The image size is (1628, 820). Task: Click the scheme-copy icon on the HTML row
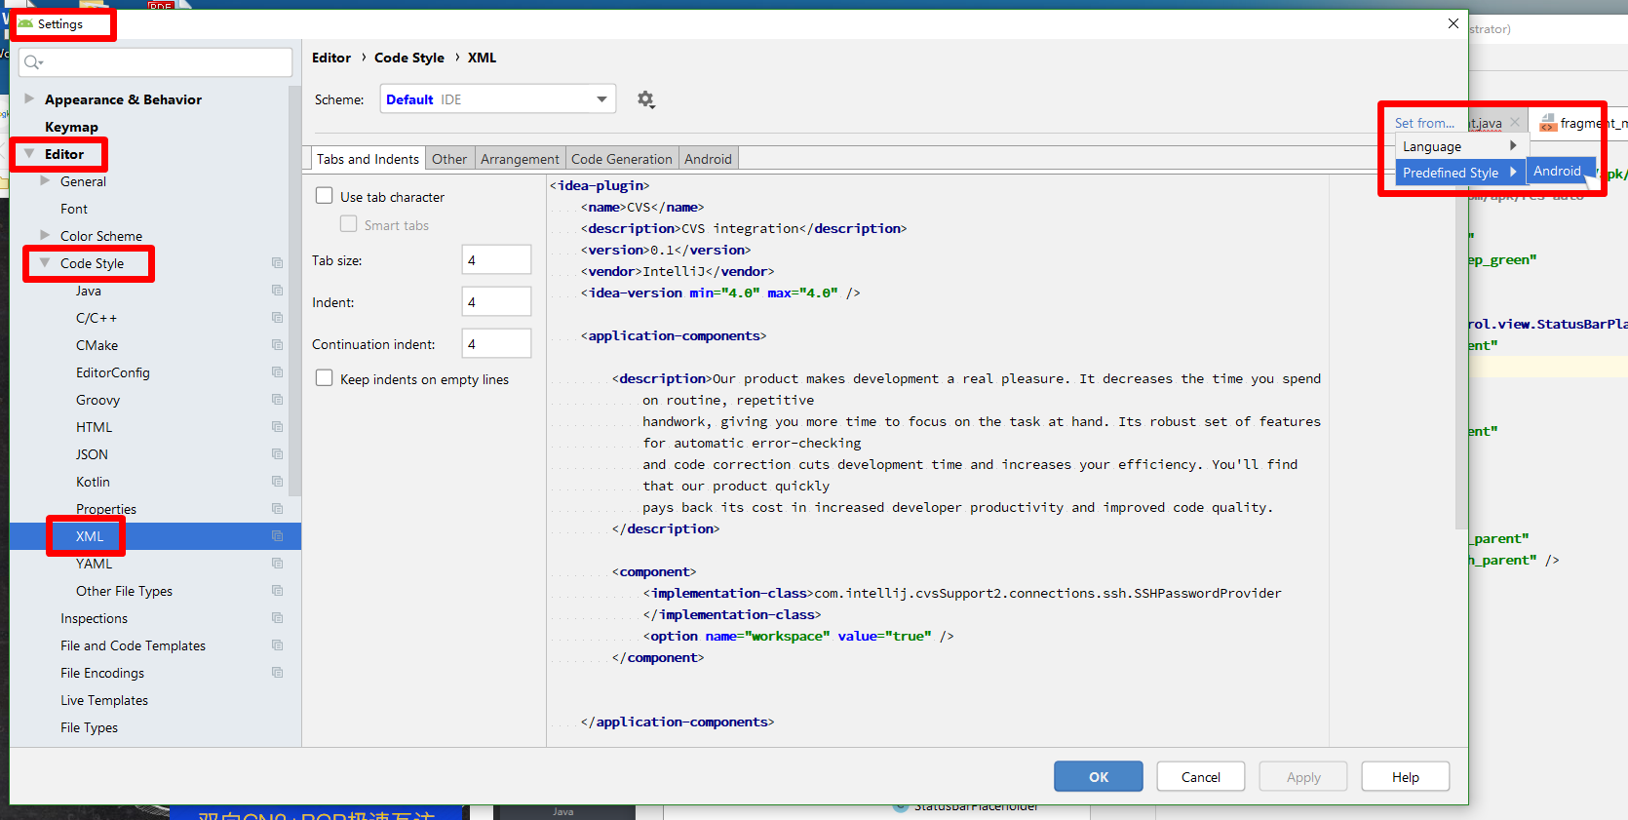(x=277, y=427)
